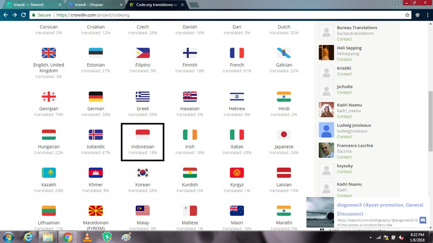Contact Francesco Lacchia

point(344,157)
